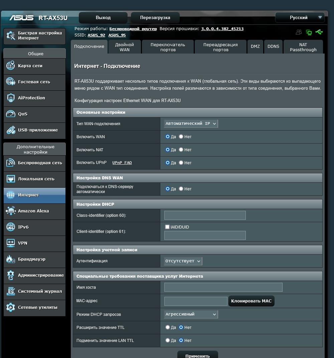Viewport: 334px width, 358px height.
Task: Click the Имя хоста input field
Action: tap(223, 287)
